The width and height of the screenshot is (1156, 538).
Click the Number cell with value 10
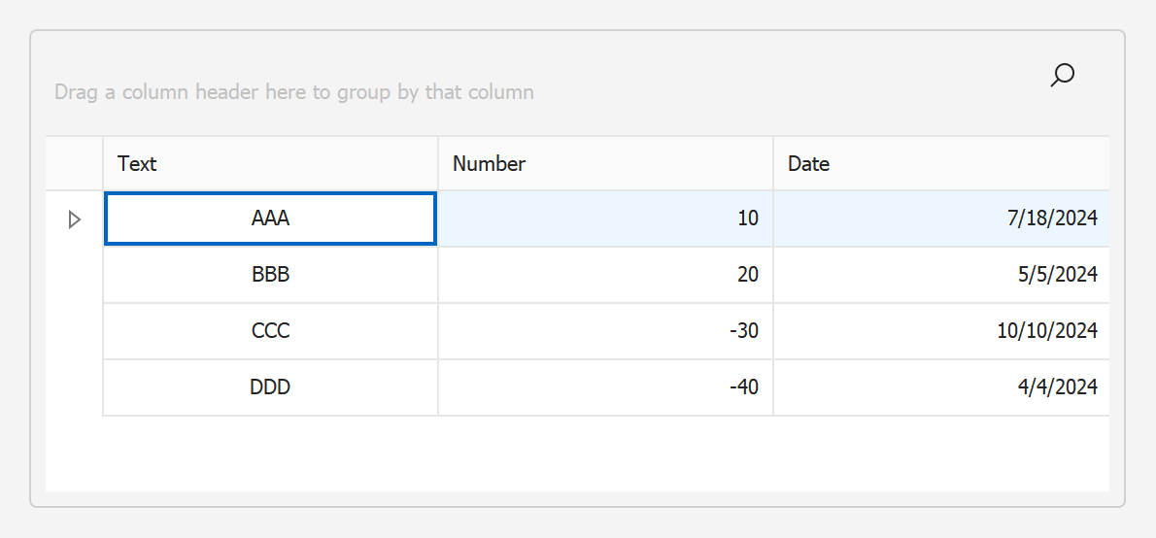click(605, 219)
